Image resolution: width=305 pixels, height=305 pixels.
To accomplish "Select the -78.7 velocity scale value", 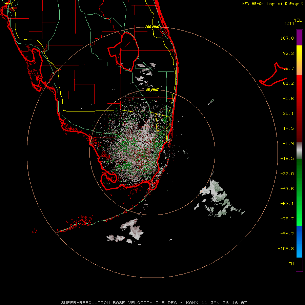I will (287, 219).
